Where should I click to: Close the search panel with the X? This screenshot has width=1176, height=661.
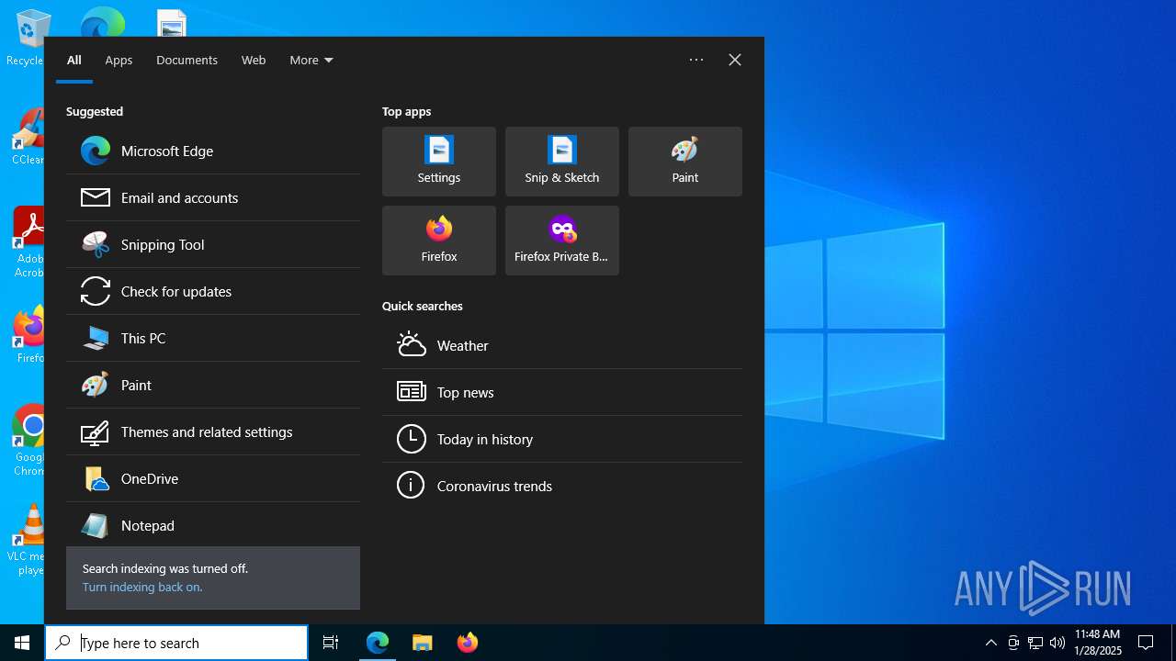click(x=735, y=60)
